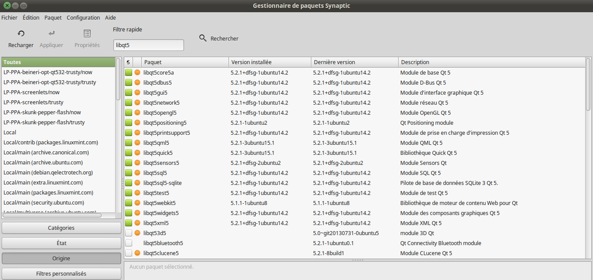Viewport: 593px width, 280px height.
Task: Sort by the Dernière version column header
Action: [x=354, y=62]
